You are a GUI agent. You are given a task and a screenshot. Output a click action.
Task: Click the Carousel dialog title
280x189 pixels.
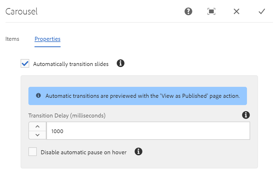click(21, 12)
